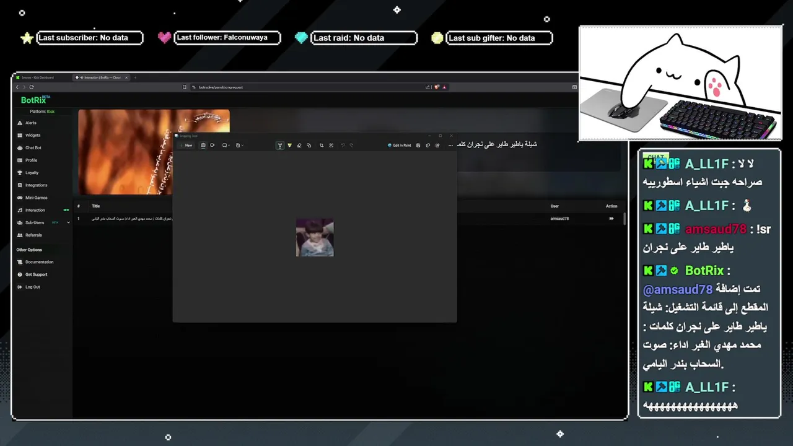Save the snip with the floppy icon

(x=418, y=145)
